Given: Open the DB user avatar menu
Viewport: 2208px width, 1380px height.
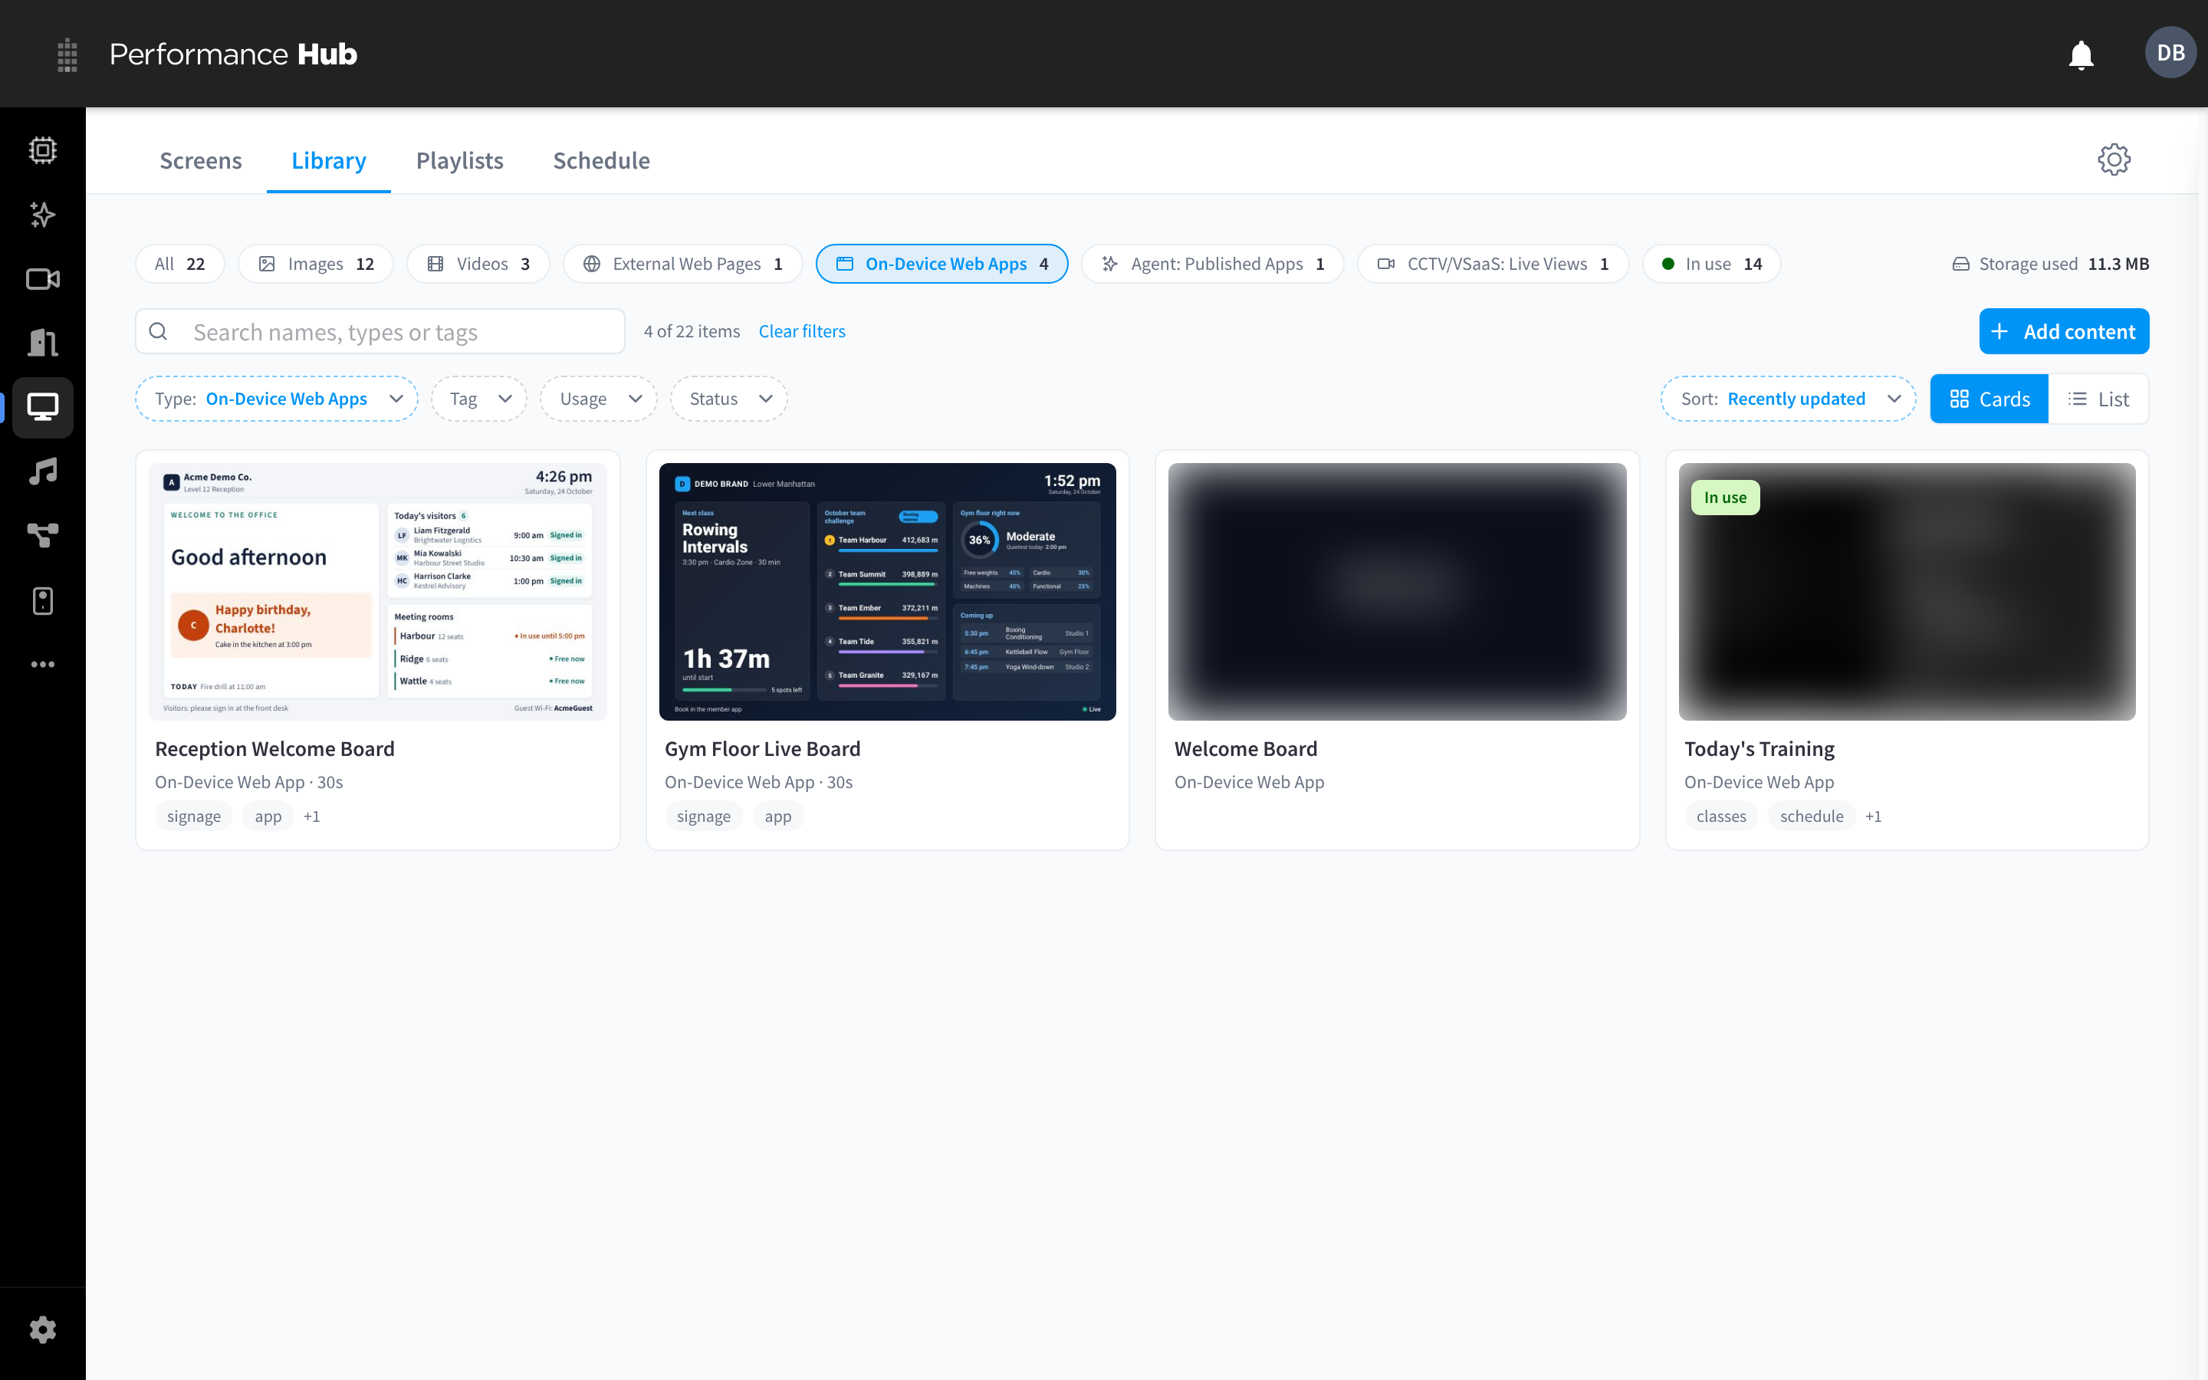Looking at the screenshot, I should [x=2170, y=53].
